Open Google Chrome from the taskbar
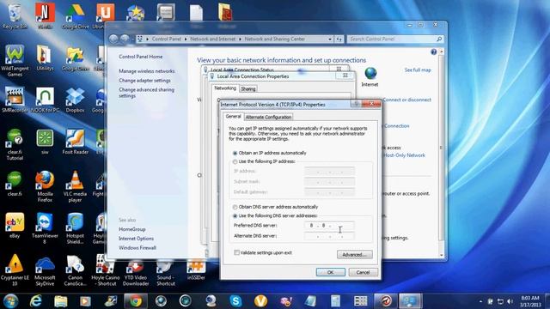This screenshot has width=550, height=309. [x=136, y=301]
